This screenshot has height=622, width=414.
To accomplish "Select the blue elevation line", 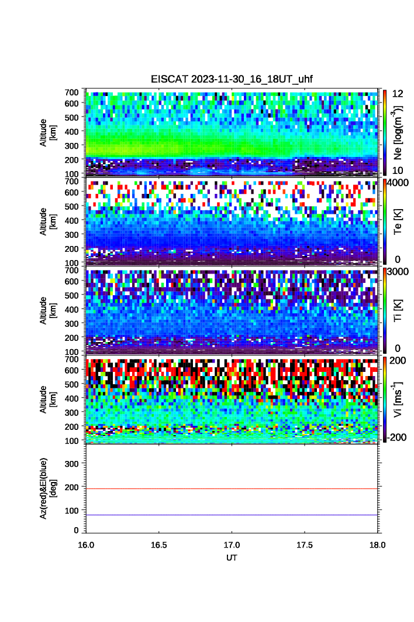I will pos(232,515).
